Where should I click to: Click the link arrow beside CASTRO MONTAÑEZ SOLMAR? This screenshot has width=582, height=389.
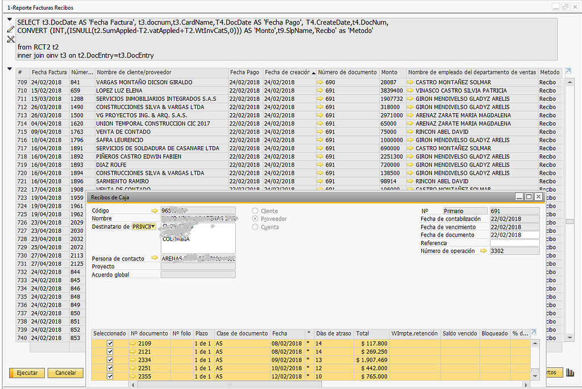tap(410, 82)
